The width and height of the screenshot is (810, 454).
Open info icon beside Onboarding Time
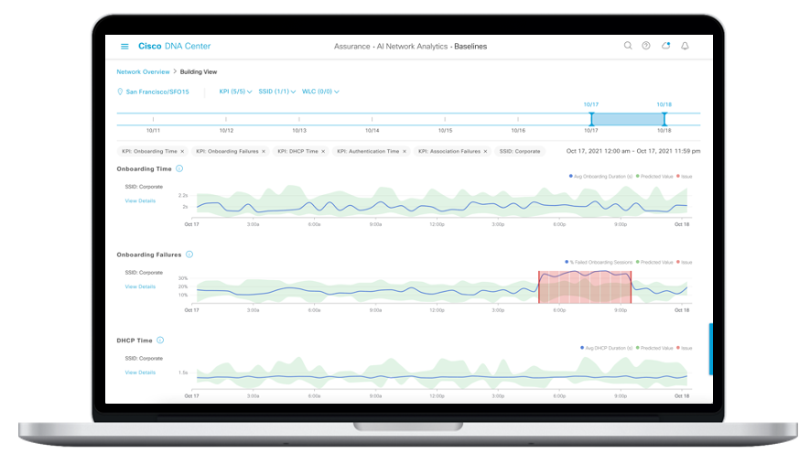[179, 168]
